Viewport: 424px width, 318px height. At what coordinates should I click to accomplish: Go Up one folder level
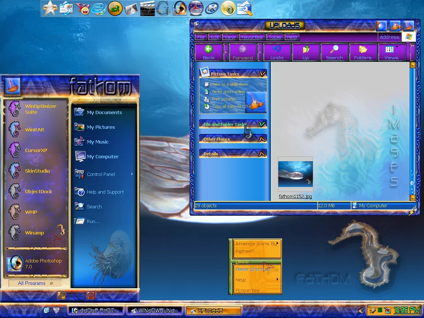point(305,52)
